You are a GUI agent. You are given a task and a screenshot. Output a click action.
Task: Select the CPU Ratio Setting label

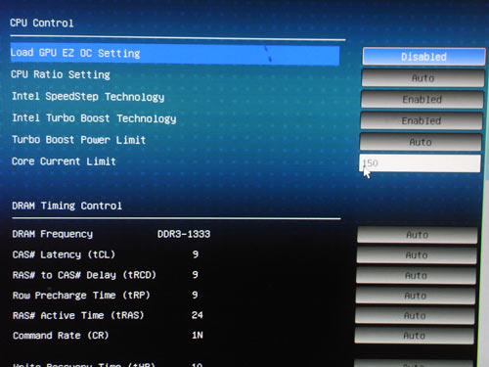point(61,74)
